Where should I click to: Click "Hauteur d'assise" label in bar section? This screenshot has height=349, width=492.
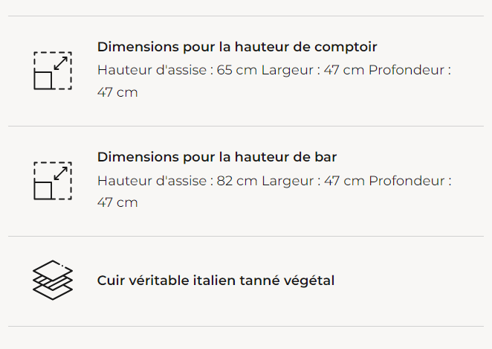coord(151,181)
